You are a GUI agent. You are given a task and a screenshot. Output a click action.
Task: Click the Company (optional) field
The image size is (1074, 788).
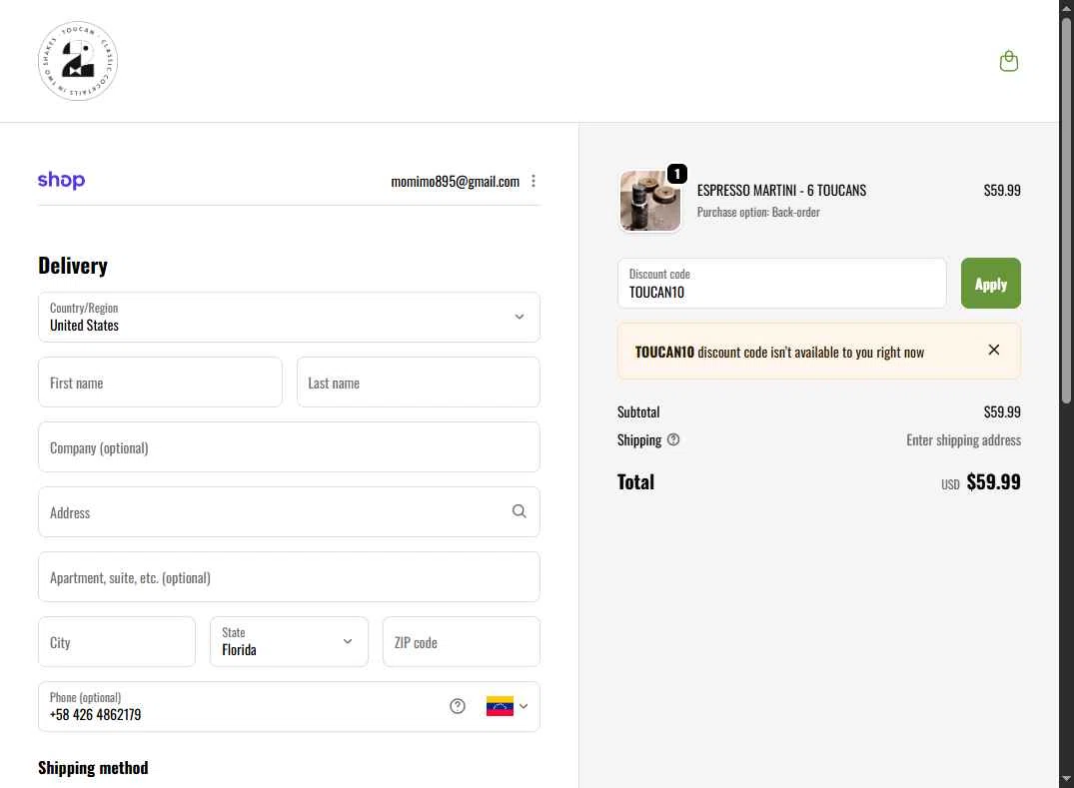(x=289, y=447)
